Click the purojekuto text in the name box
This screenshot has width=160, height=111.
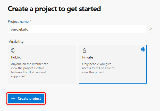pos(20,29)
